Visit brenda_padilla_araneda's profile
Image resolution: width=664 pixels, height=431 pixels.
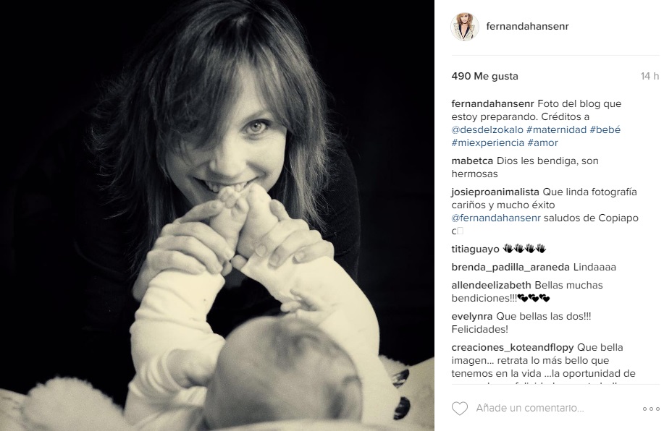click(x=510, y=268)
